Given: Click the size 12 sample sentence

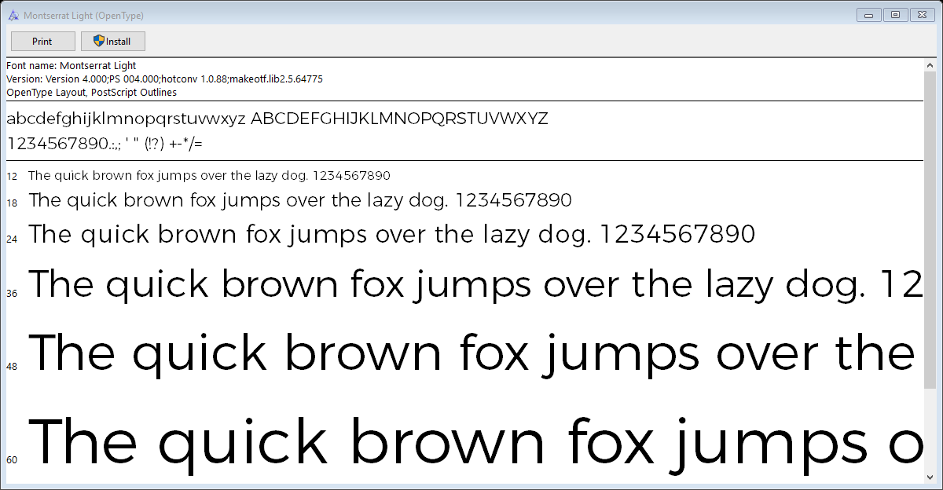Looking at the screenshot, I should (209, 176).
